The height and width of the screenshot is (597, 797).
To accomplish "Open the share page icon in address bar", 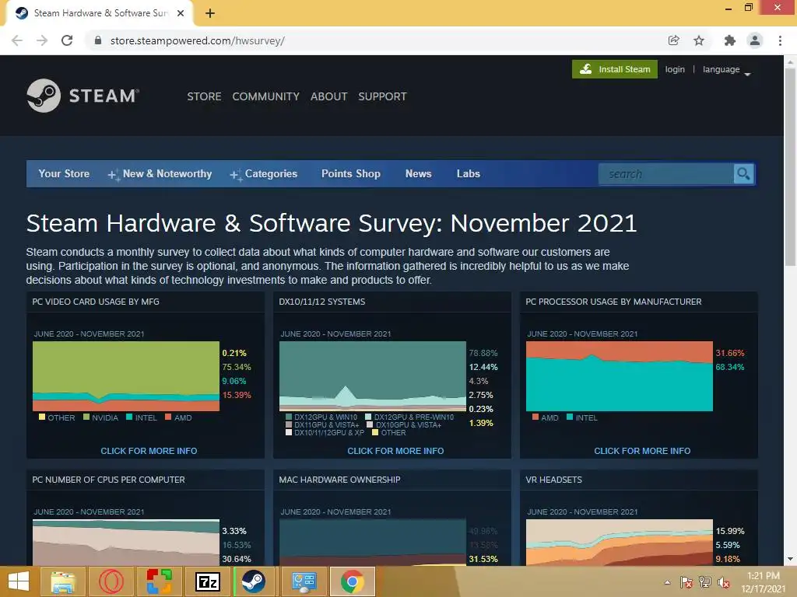I will pos(673,40).
